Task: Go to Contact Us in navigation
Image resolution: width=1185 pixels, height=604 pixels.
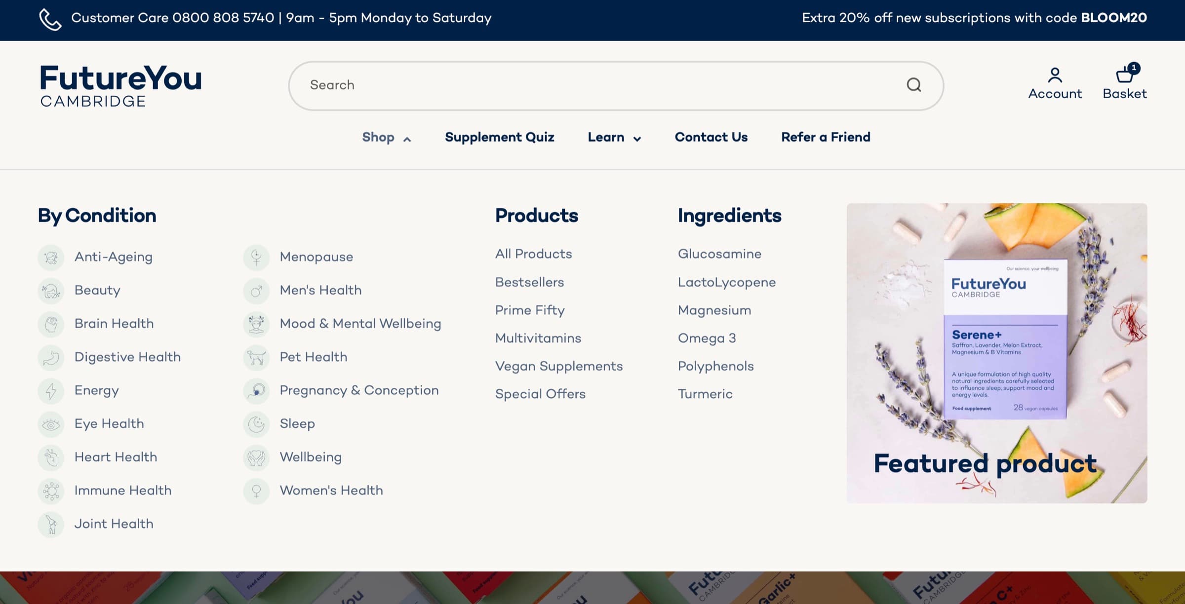Action: (711, 137)
